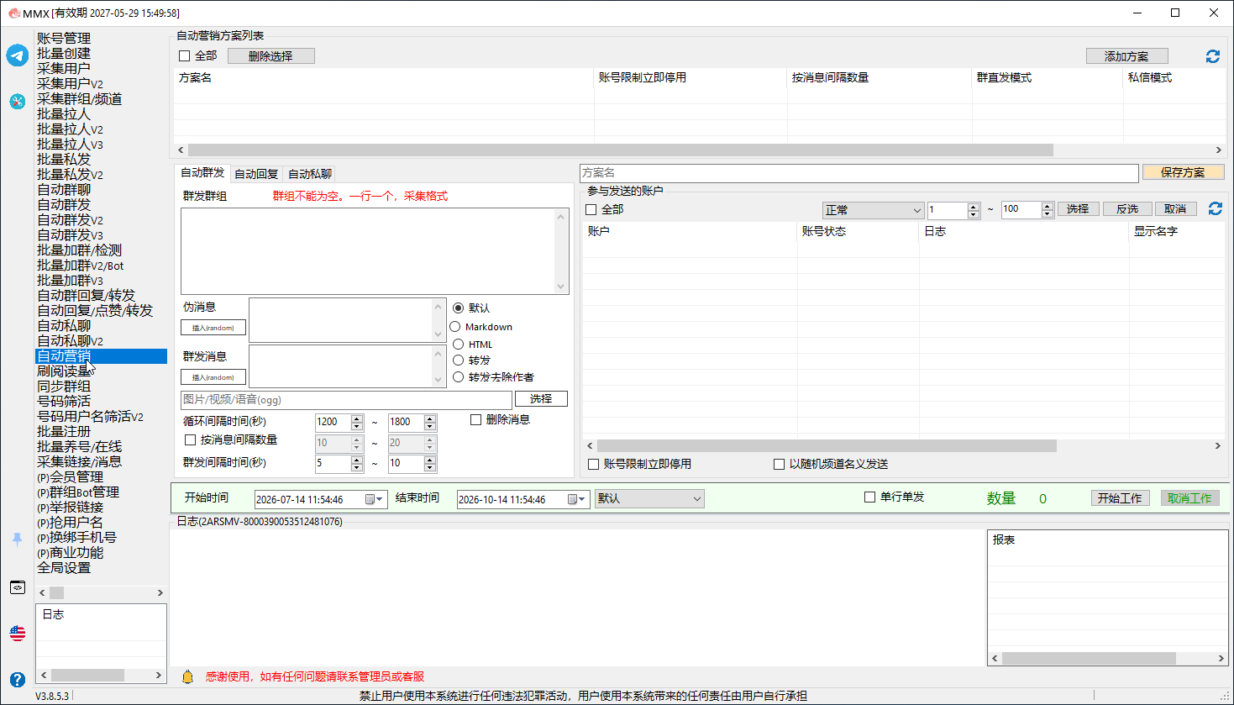This screenshot has height=705, width=1234.
Task: Click 取消工作 button
Action: (x=1189, y=498)
